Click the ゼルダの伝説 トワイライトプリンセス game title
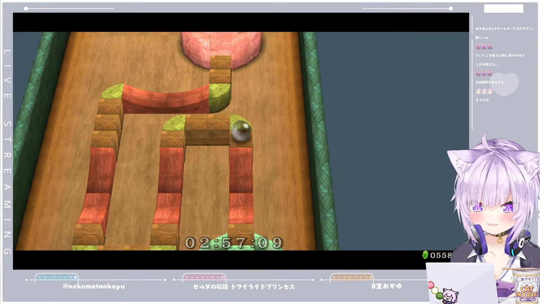This screenshot has width=540, height=304. coord(244,287)
